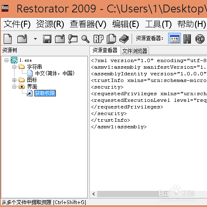The image size is (207, 207).
Task: Collapse the 字符串 folder node
Action: 14,67
